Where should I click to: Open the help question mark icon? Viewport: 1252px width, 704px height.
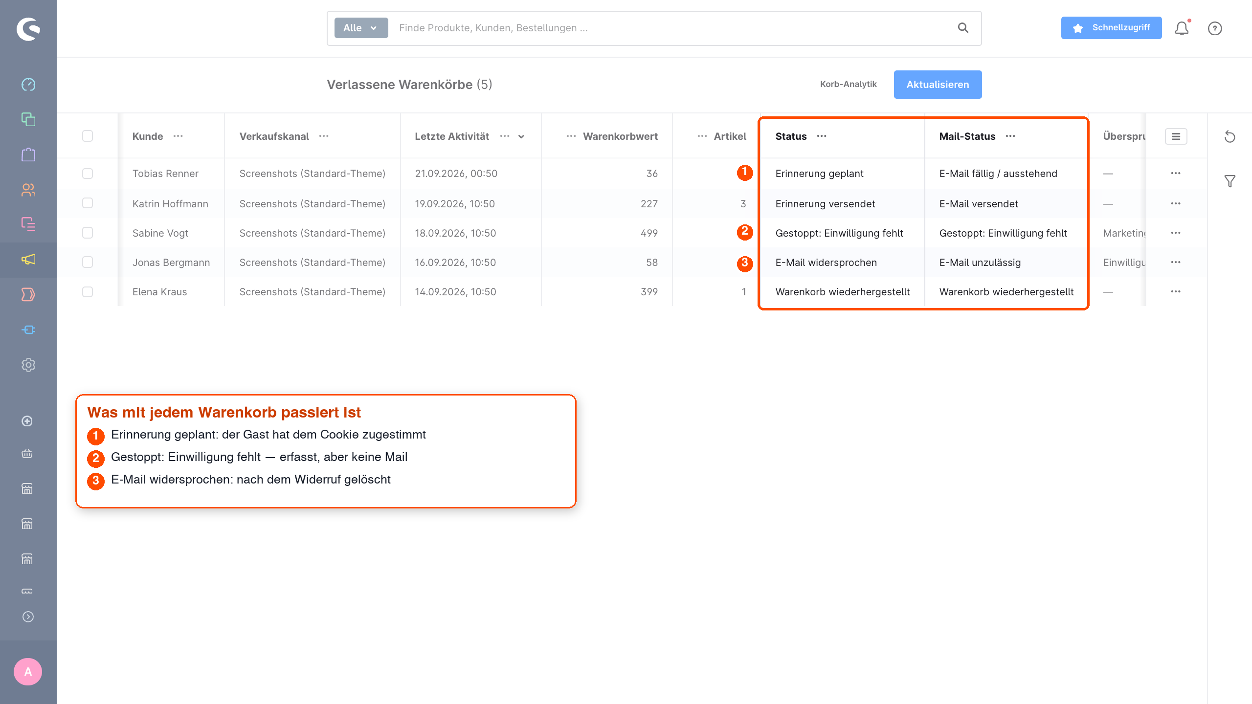point(1215,28)
